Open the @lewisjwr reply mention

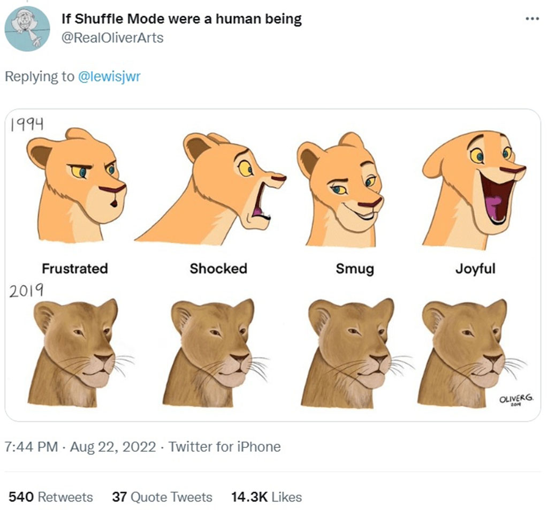point(109,76)
